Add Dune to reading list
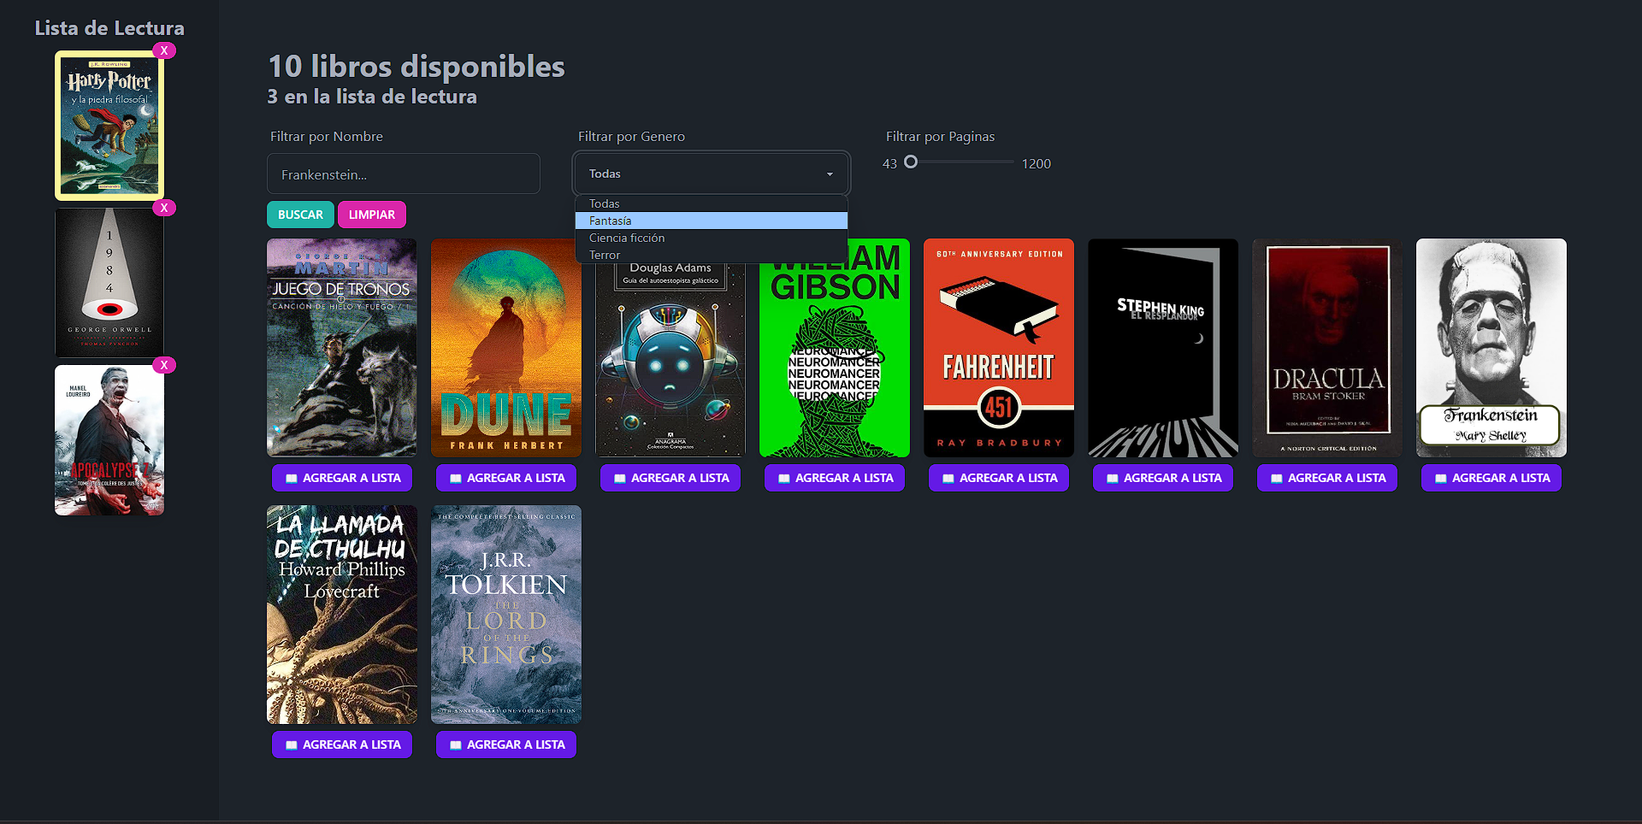1642x824 pixels. (x=506, y=478)
